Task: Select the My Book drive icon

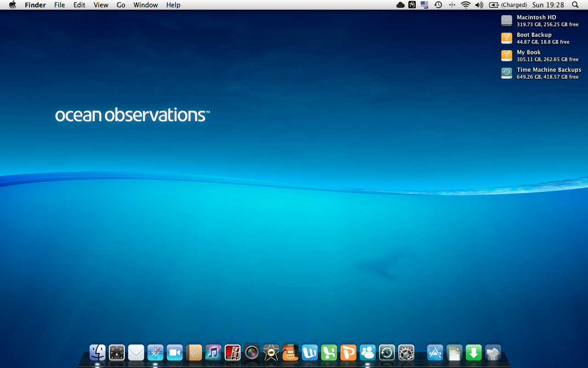Action: (506, 56)
